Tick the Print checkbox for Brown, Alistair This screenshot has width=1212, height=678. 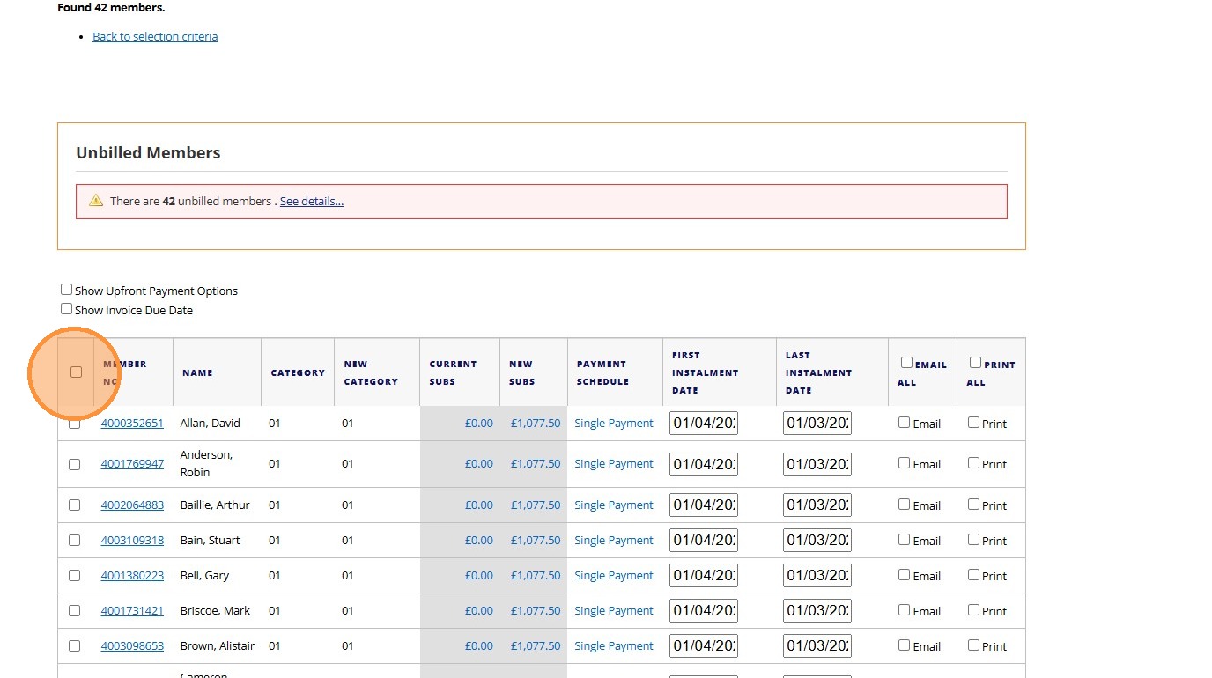click(973, 645)
